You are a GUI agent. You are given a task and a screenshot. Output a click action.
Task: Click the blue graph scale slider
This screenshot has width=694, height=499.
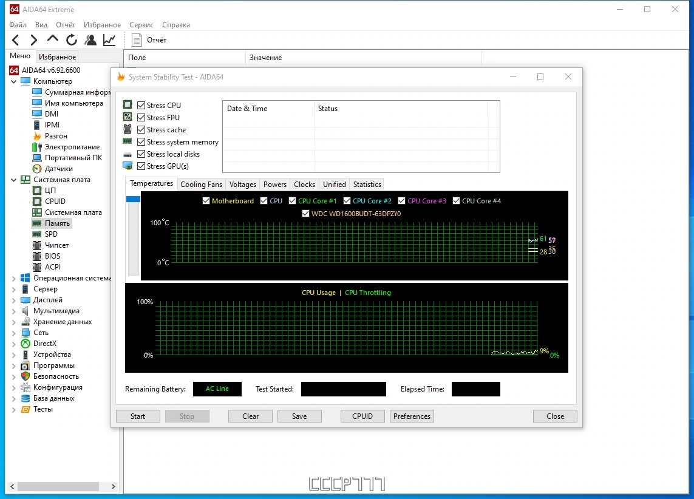133,199
